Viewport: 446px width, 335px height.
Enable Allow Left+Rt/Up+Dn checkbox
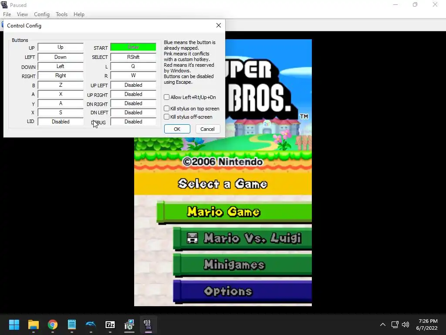[167, 97]
